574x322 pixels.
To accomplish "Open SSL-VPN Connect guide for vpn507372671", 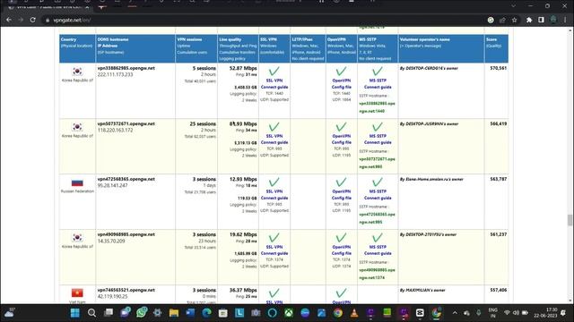I will 274,140.
